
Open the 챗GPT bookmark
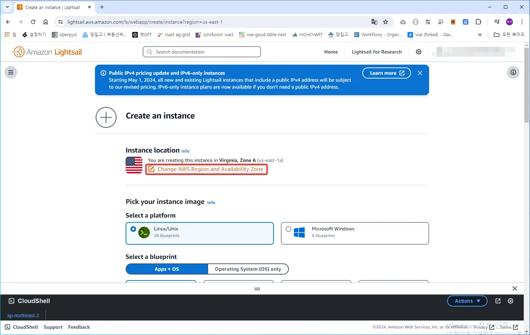[142, 35]
